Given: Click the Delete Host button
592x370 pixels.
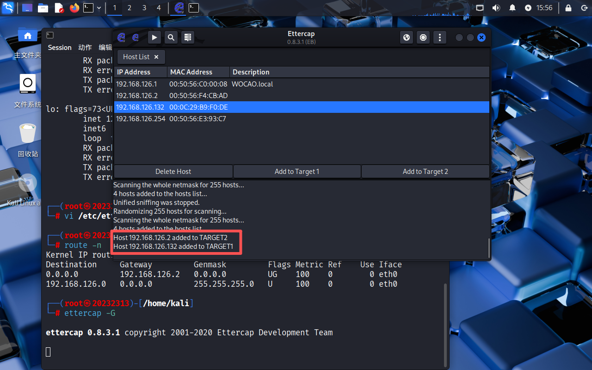Looking at the screenshot, I should pyautogui.click(x=173, y=172).
